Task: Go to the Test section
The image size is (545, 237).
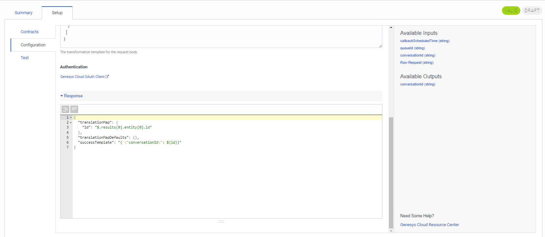Action: 25,58
